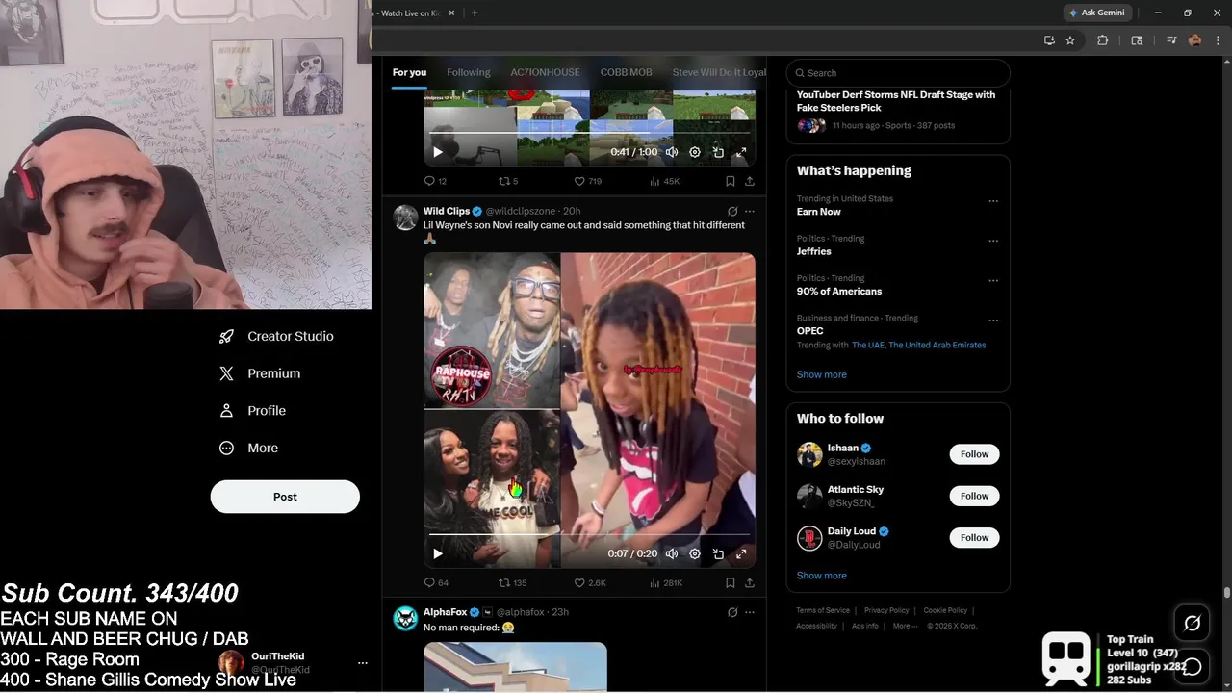
Task: Open OuriTheKid account options menu
Action: 363,663
